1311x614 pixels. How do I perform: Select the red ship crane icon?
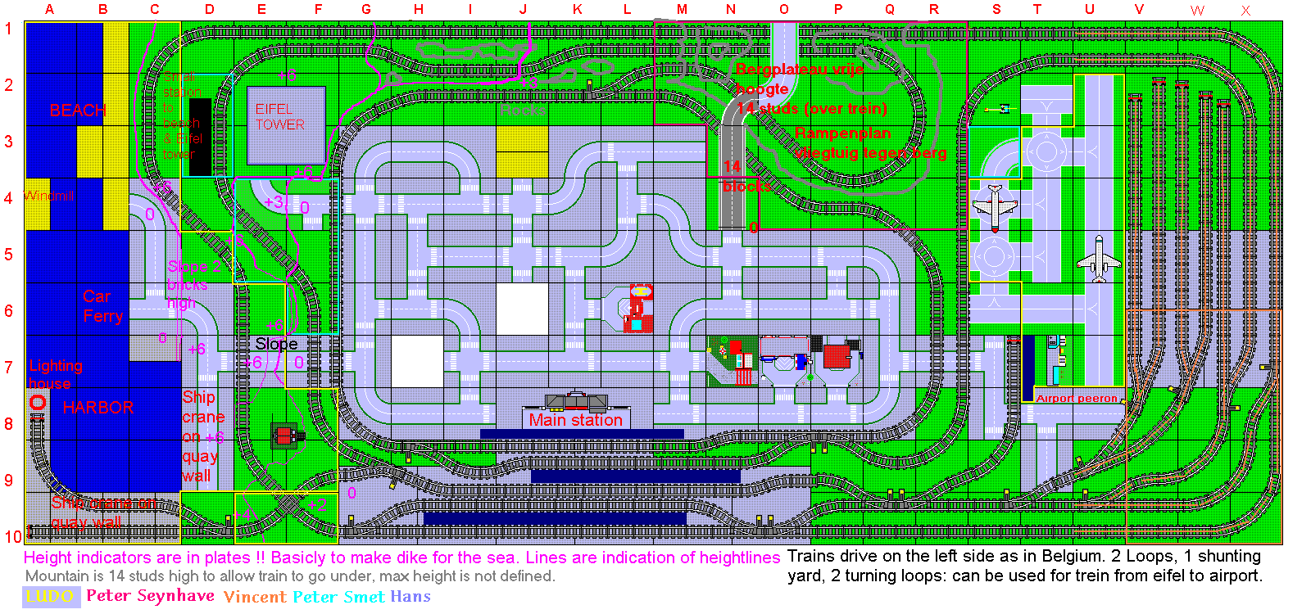pos(288,436)
